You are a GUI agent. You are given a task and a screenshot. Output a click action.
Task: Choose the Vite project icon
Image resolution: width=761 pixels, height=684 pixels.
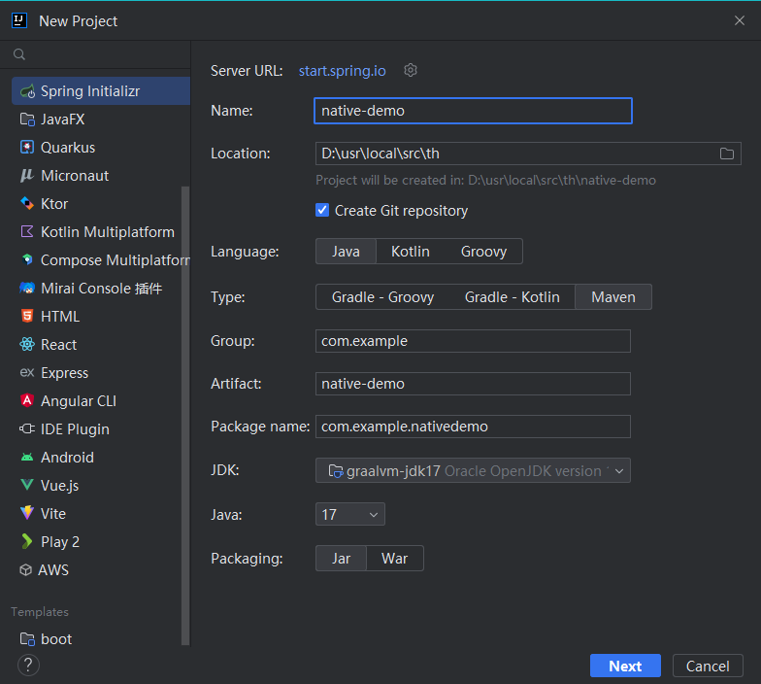tap(27, 513)
